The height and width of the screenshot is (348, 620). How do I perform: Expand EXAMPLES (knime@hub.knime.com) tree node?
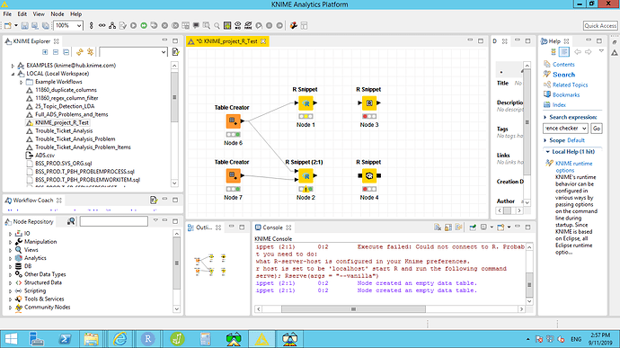[x=13, y=66]
